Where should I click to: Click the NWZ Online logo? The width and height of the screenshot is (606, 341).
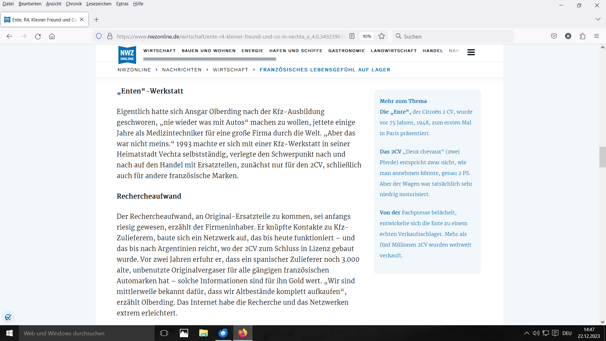tap(127, 55)
